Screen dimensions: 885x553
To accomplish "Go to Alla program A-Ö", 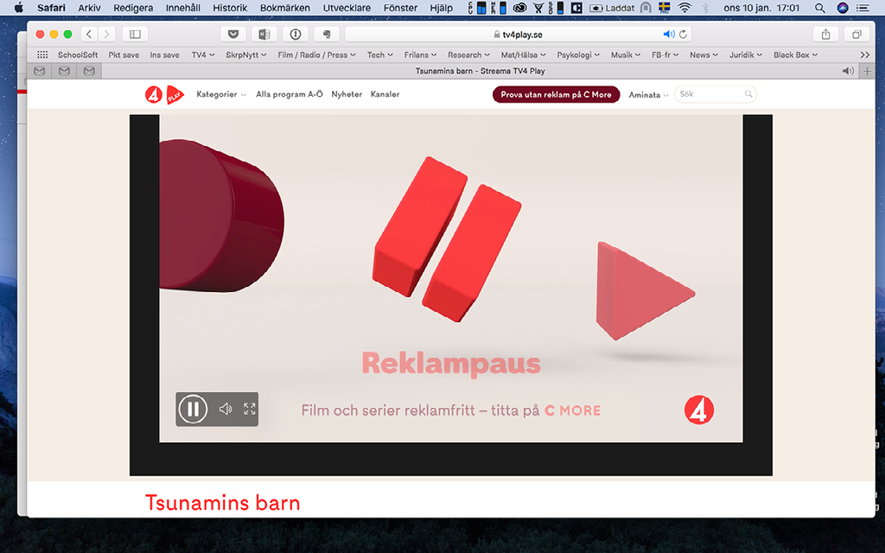I will pos(290,94).
